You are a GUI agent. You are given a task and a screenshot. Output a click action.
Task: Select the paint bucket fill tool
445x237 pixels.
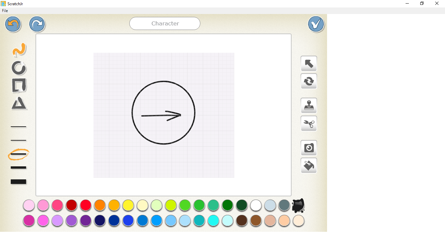(x=309, y=166)
